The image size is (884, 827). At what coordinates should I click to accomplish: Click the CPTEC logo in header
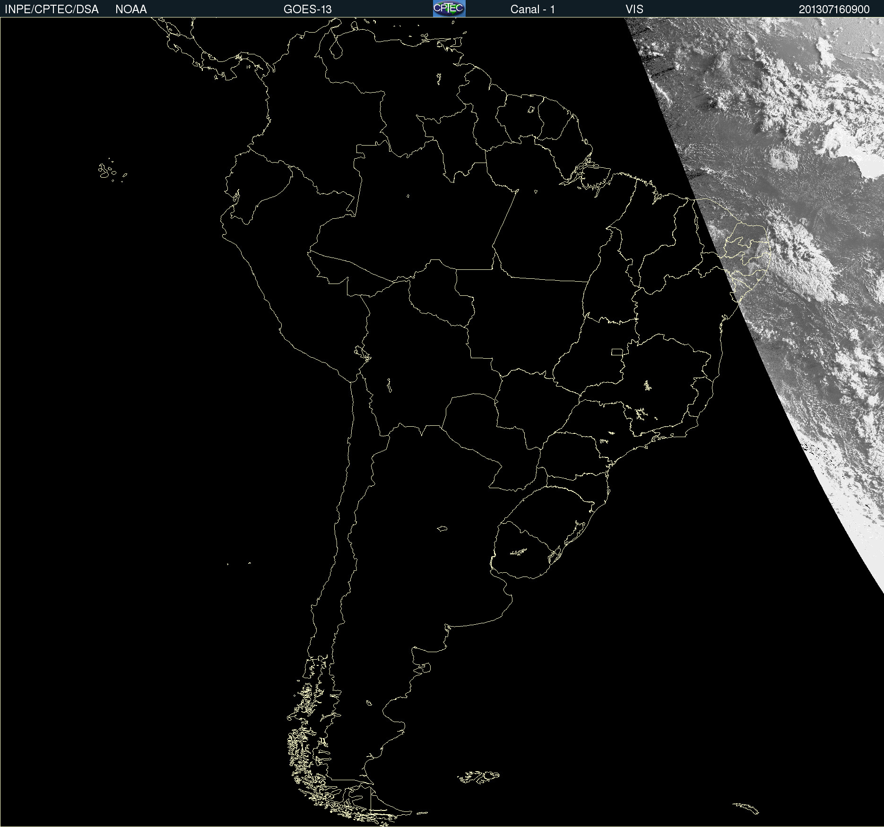pos(449,9)
